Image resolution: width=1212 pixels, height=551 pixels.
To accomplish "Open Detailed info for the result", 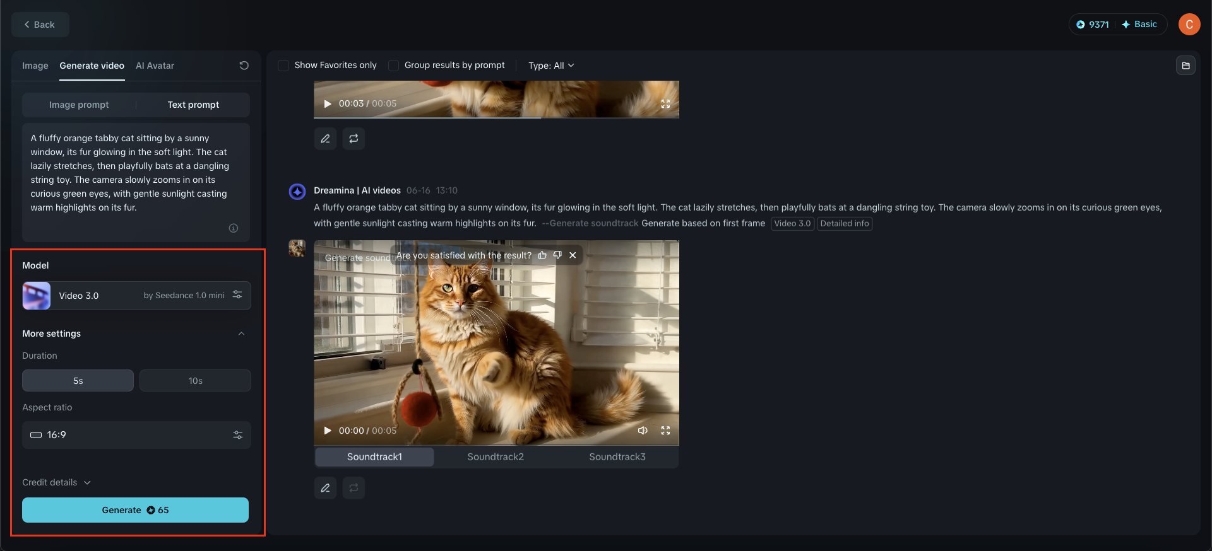I will (x=845, y=224).
